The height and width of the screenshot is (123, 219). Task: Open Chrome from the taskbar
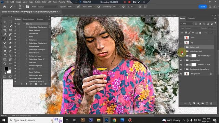pos(114,120)
